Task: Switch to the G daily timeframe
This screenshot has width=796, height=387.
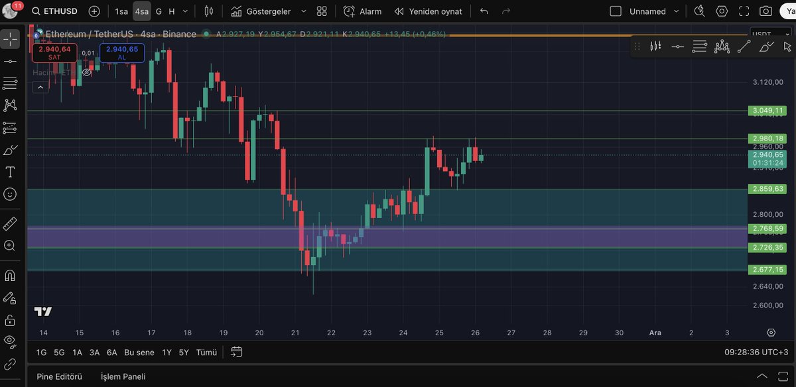Action: [159, 11]
